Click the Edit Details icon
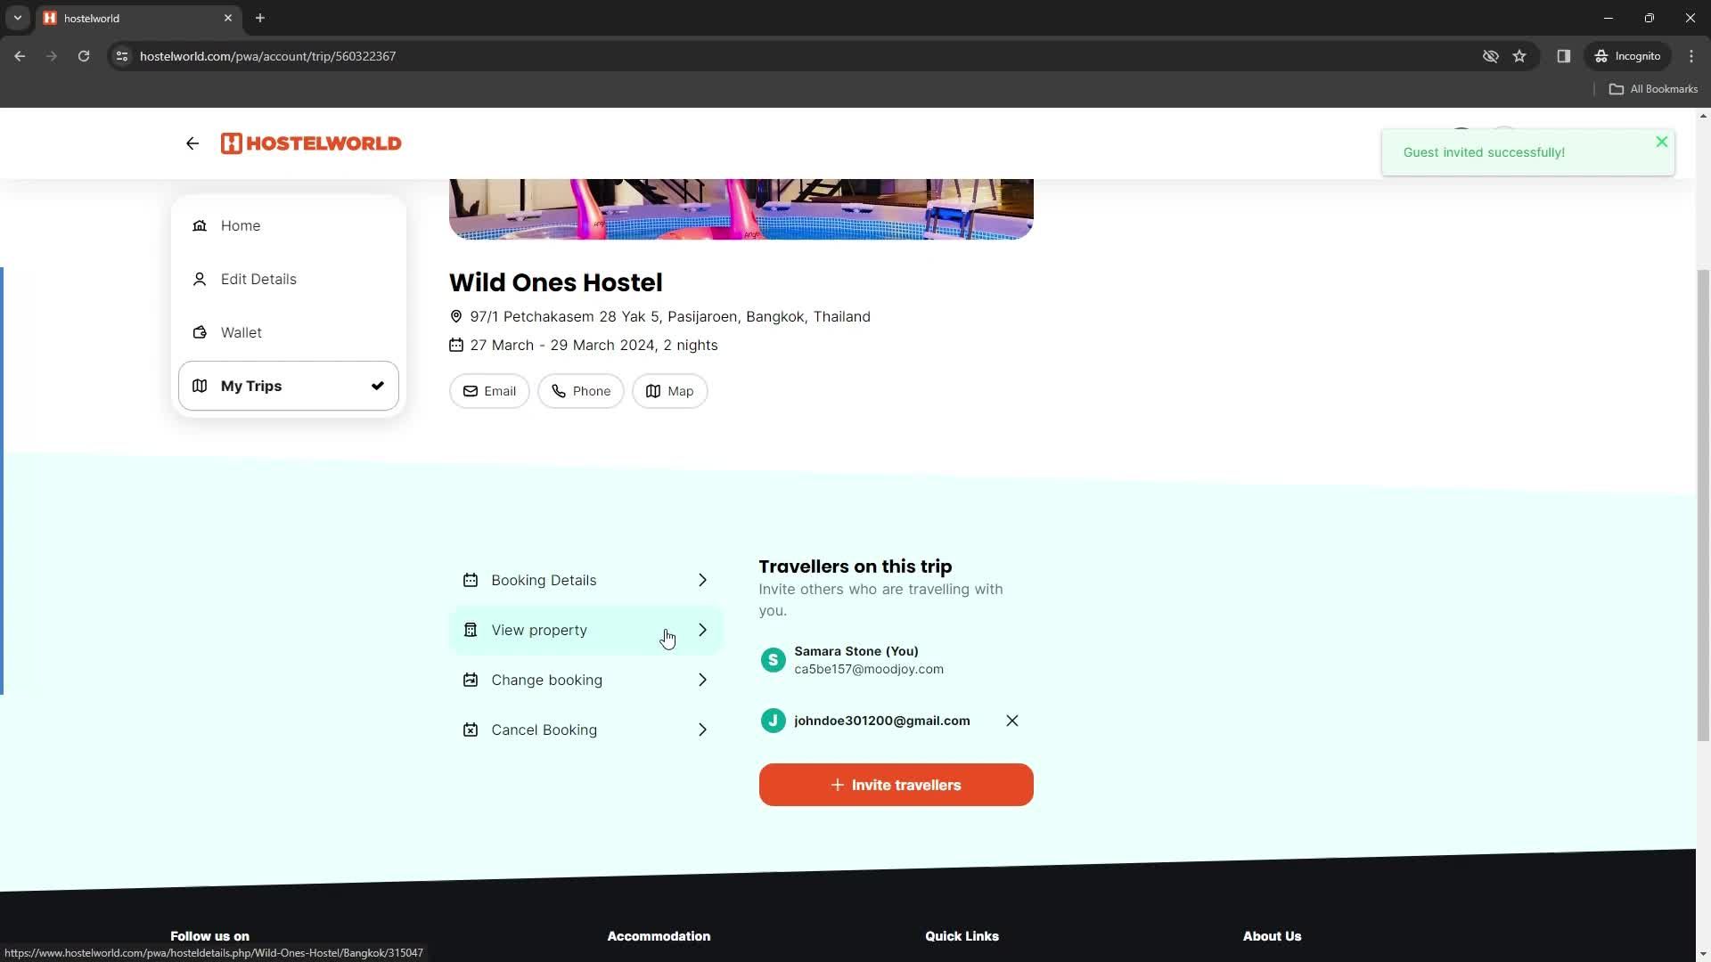1711x962 pixels. pyautogui.click(x=200, y=279)
